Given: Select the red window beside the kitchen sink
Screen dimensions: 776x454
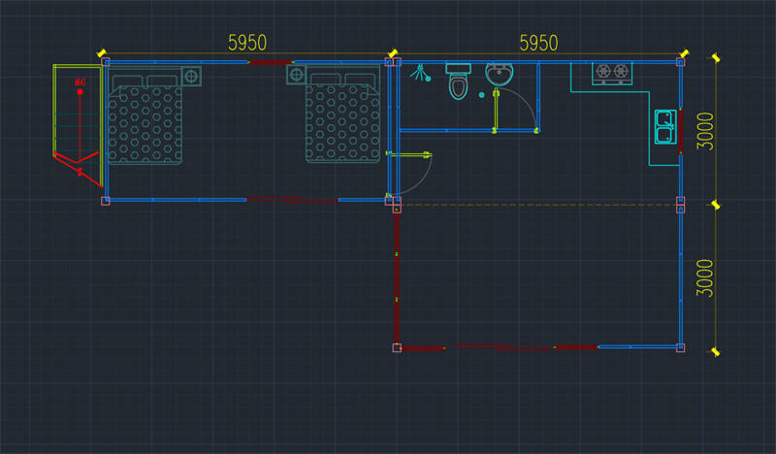Looking at the screenshot, I should coord(681,131).
